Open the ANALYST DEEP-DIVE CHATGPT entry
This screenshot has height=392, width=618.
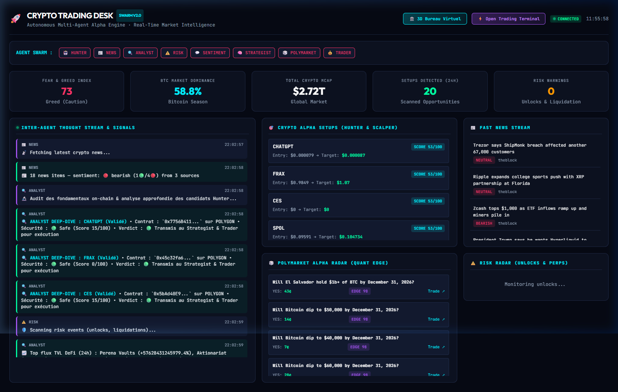tap(131, 225)
